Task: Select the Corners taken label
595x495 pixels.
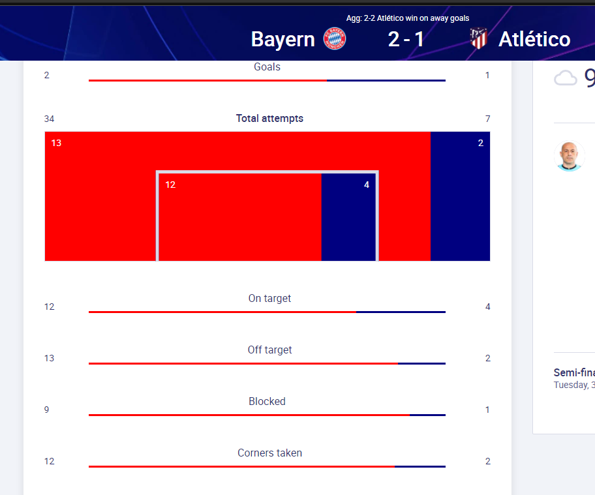Action: [x=269, y=453]
